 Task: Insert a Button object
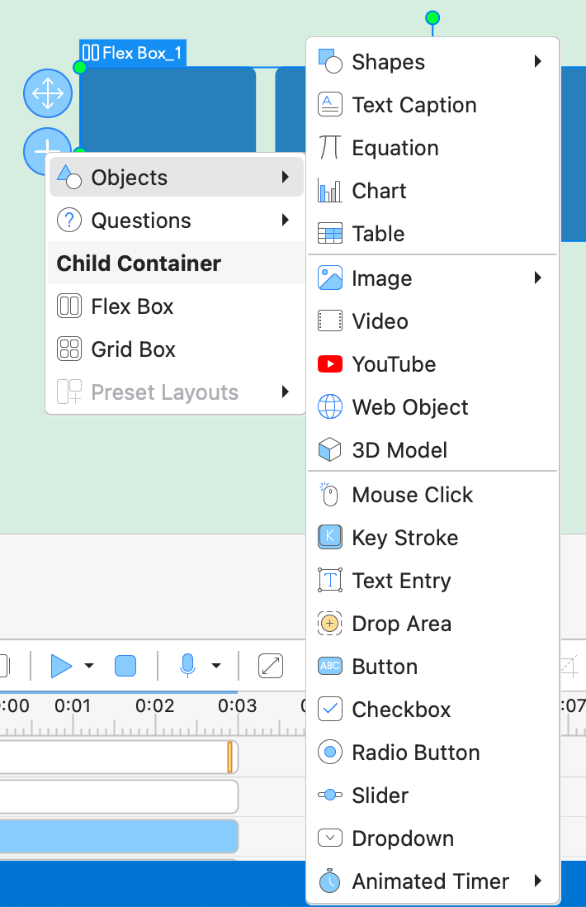tap(385, 667)
